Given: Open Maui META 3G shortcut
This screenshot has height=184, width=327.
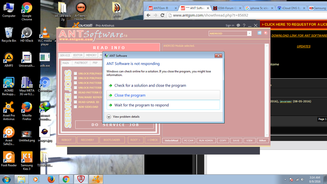Looking at the screenshot, I should pyautogui.click(x=27, y=86).
